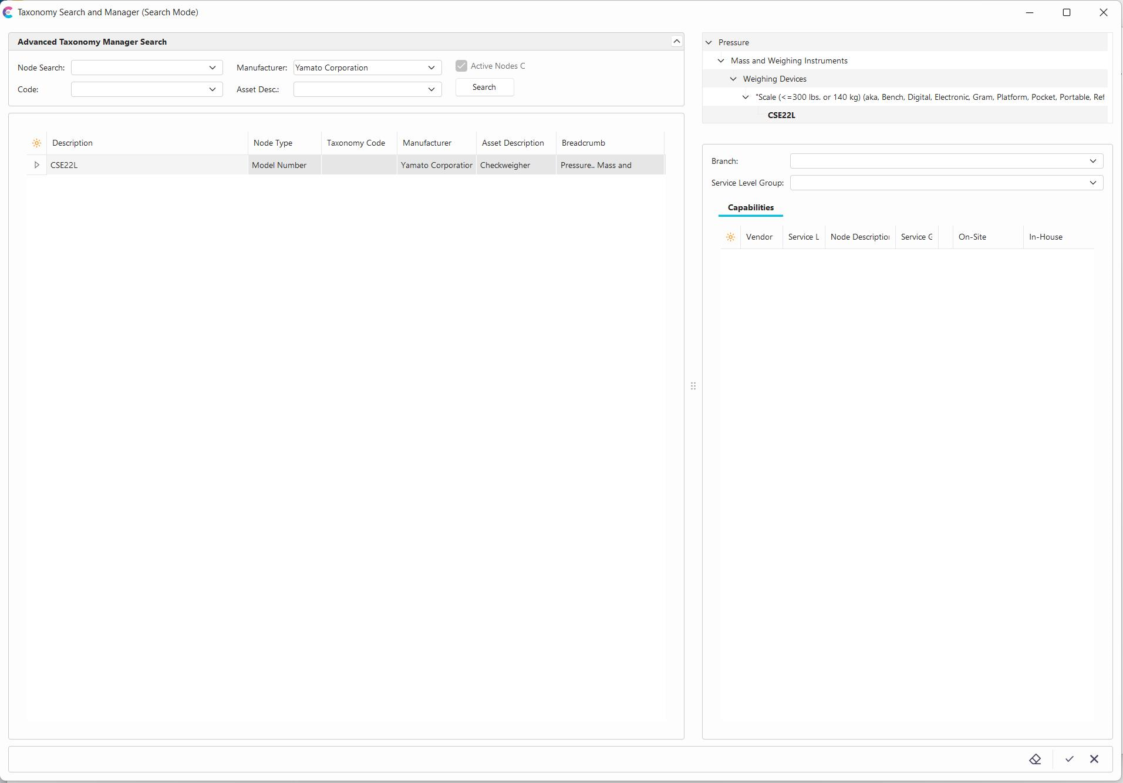Expand the CSE22L result row
Viewport: 1123px width, 783px height.
36,165
